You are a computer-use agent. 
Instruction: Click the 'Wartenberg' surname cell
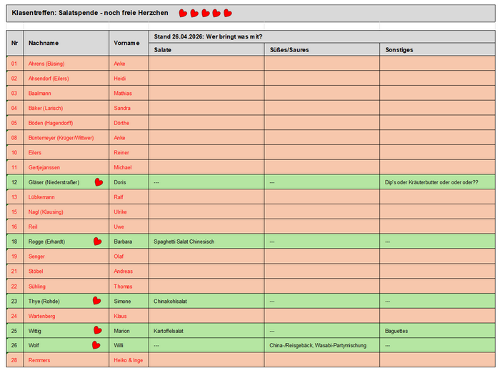pyautogui.click(x=66, y=317)
